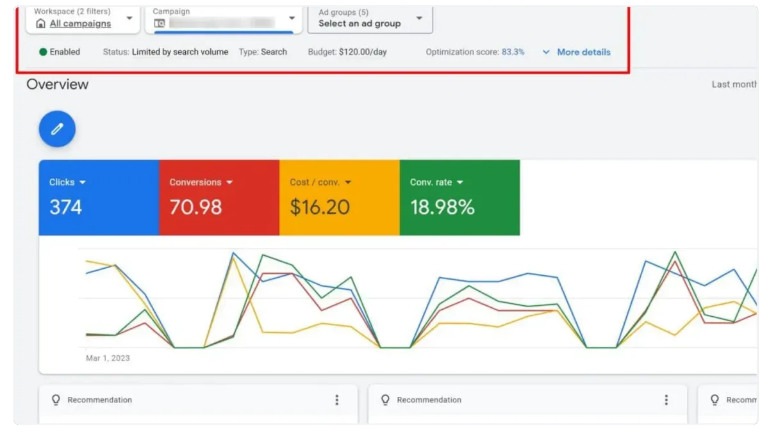Click the Mar 1, 2023 chart date label
769x432 pixels.
(x=108, y=358)
